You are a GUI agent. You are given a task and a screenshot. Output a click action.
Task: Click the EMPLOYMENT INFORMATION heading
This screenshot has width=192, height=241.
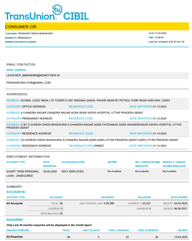tap(28, 157)
